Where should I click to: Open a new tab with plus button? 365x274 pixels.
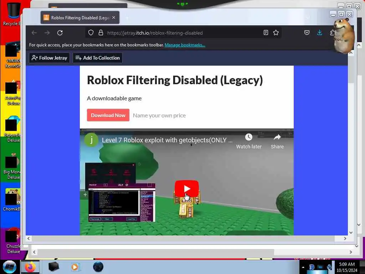(x=127, y=18)
